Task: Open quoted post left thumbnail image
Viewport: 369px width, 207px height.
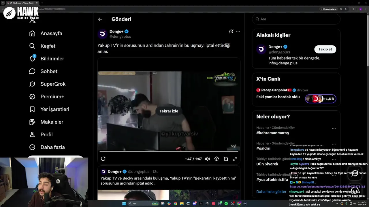Action: [x=133, y=195]
